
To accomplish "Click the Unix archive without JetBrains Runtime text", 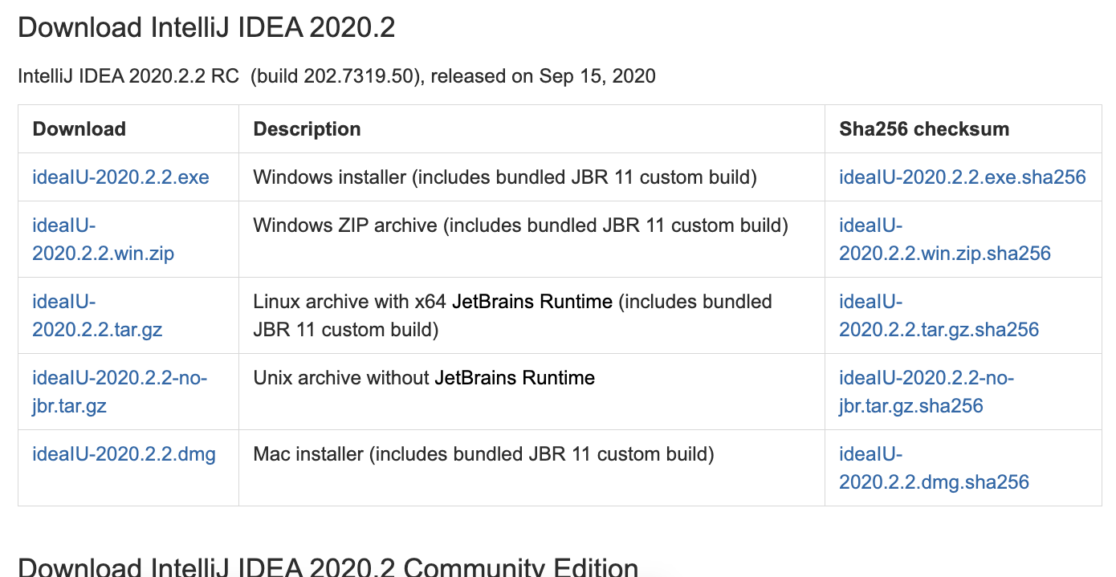I will coord(424,378).
